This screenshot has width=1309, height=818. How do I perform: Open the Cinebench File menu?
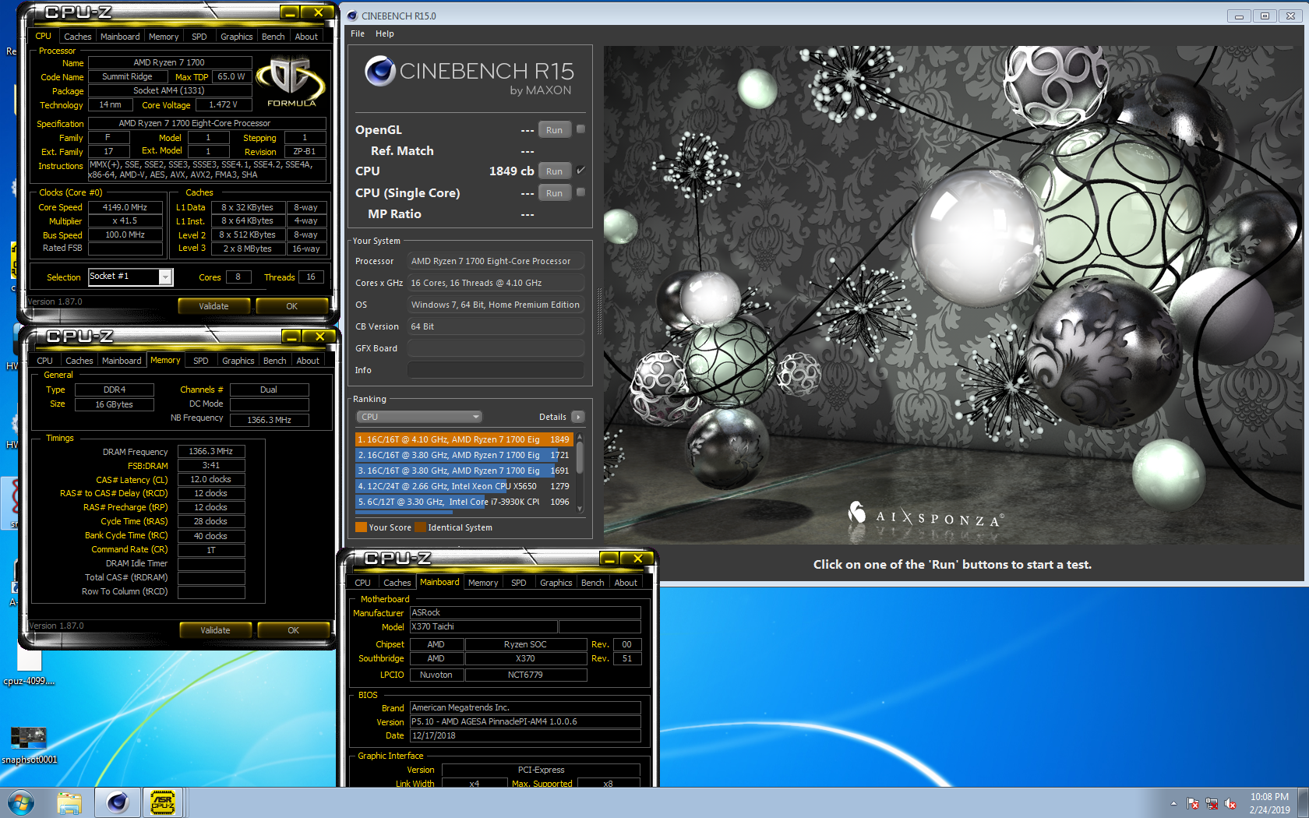click(358, 33)
